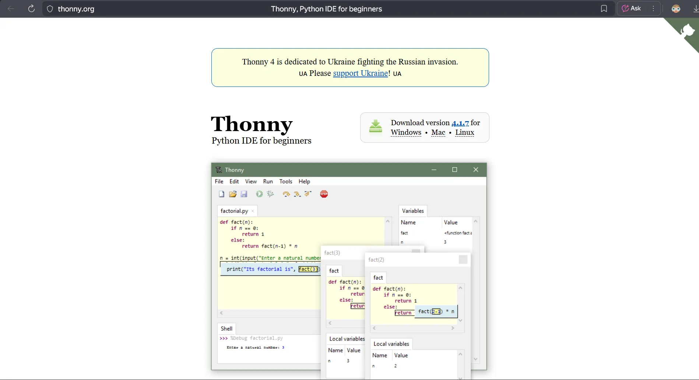Click the '%Debug factorial.py' shell line
Image resolution: width=699 pixels, height=380 pixels.
tap(257, 338)
